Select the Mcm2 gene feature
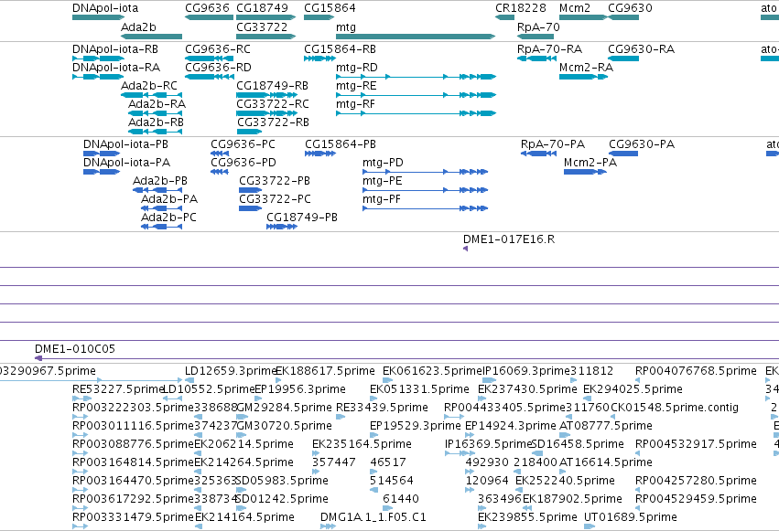The height and width of the screenshot is (531, 779). tap(583, 17)
